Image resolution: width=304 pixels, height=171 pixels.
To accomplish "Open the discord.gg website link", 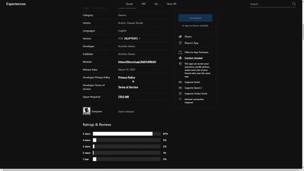I will click(137, 62).
